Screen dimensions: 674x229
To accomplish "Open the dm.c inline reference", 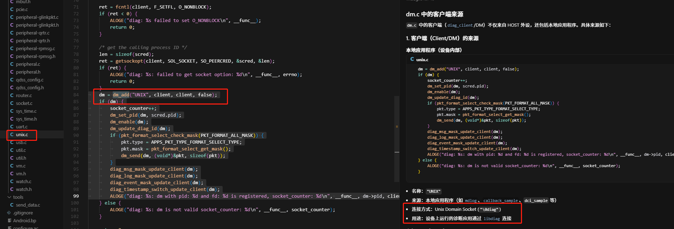I will [411, 25].
